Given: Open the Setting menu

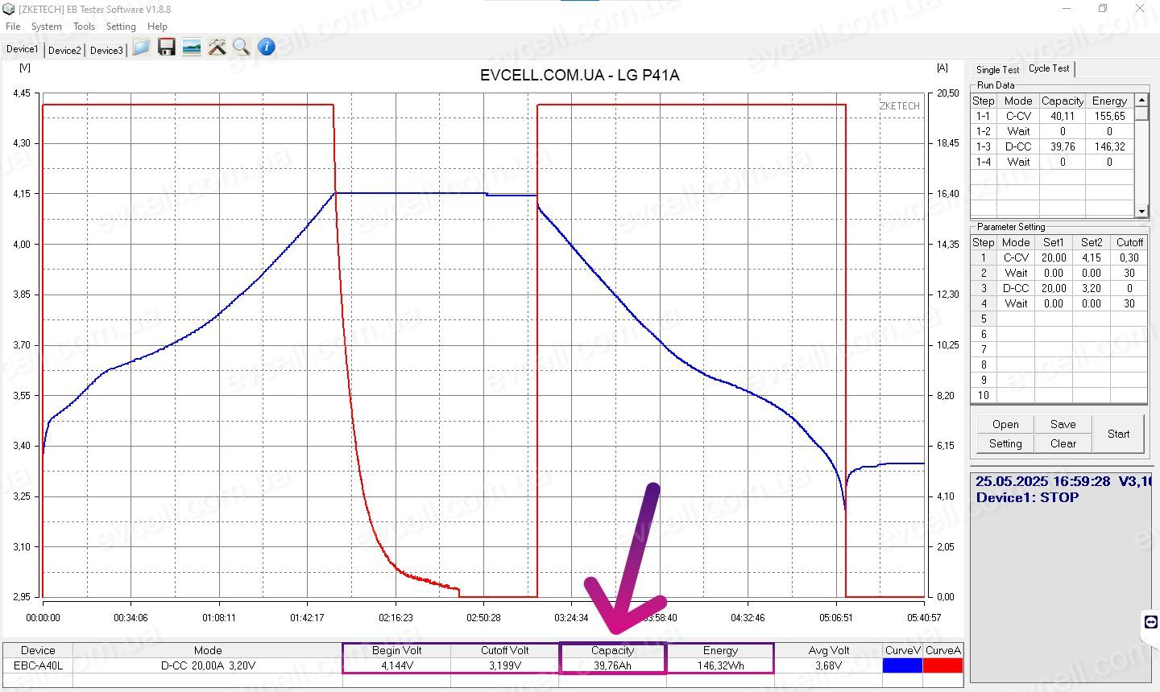Looking at the screenshot, I should [x=121, y=27].
